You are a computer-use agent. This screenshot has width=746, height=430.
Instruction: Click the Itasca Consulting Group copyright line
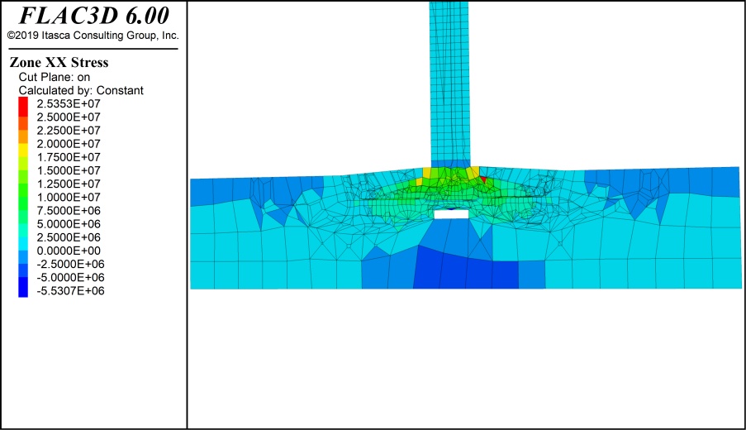pyautogui.click(x=93, y=36)
